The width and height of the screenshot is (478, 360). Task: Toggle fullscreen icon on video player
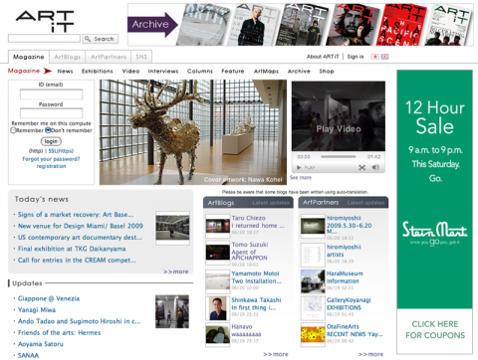coord(361,167)
